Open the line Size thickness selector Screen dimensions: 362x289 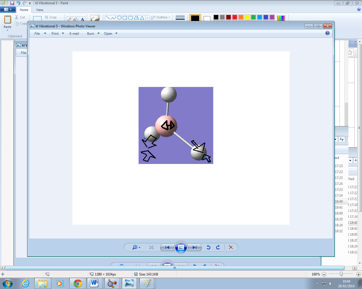(x=180, y=18)
